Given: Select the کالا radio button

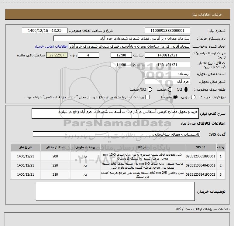Looking at the screenshot, I should (186, 89).
